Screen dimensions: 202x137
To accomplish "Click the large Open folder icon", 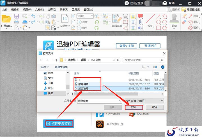I will coord(6,19).
